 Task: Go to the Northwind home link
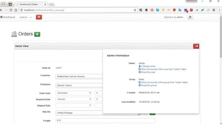pos(8,17)
